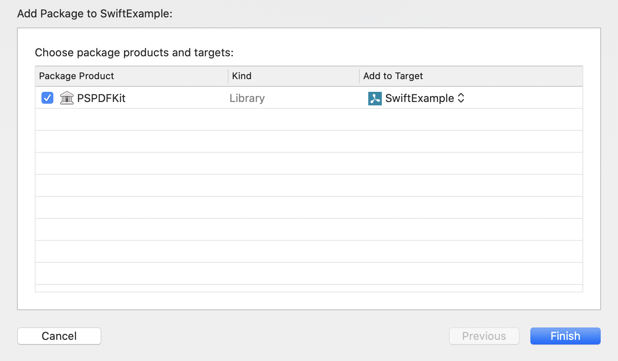The height and width of the screenshot is (361, 618).
Task: Click the Cancel button
Action: pyautogui.click(x=59, y=336)
